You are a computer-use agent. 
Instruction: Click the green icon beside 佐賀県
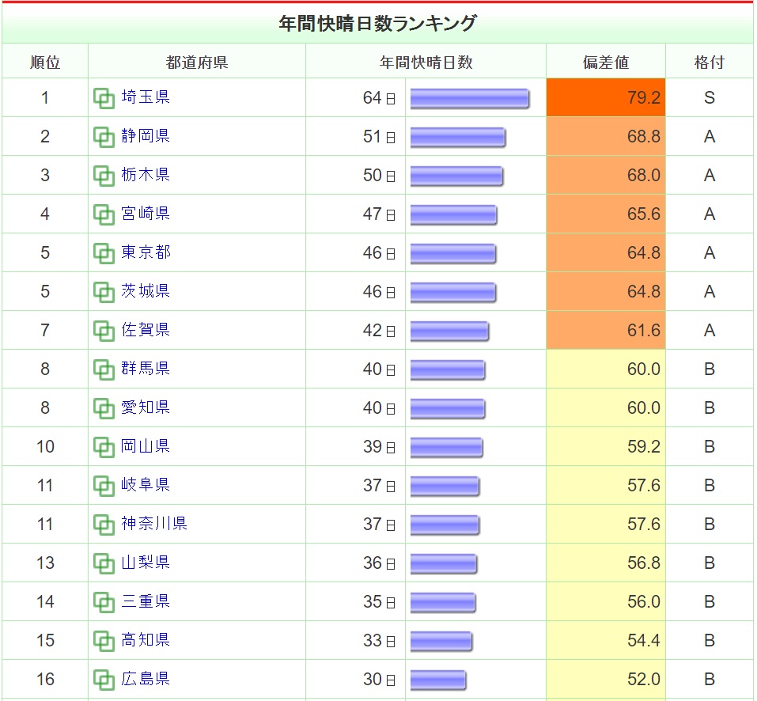pos(104,332)
